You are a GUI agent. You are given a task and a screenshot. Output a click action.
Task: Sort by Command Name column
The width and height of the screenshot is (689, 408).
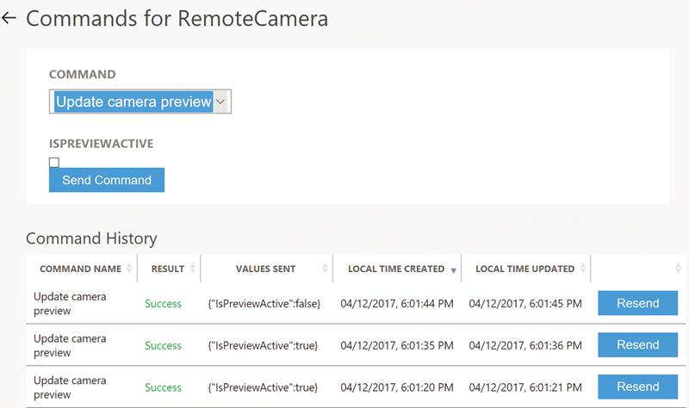(x=80, y=269)
